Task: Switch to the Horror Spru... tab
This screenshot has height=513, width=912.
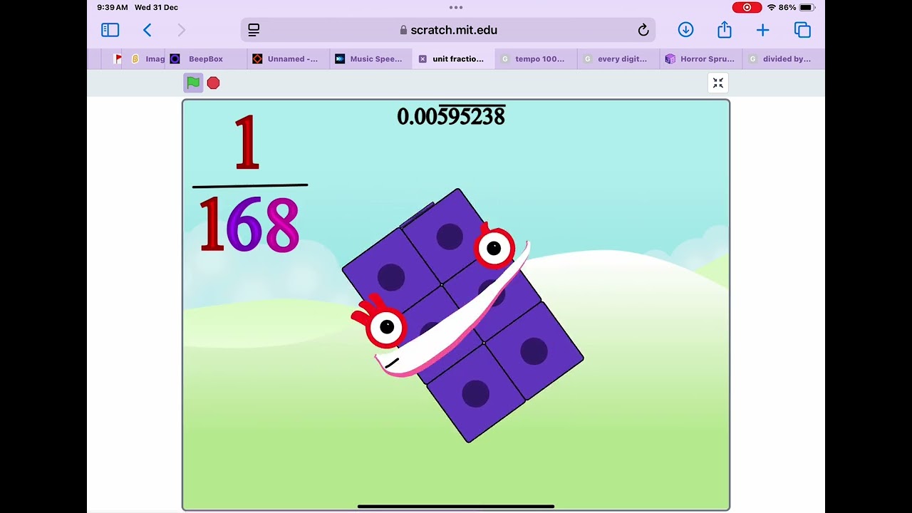Action: pos(702,59)
